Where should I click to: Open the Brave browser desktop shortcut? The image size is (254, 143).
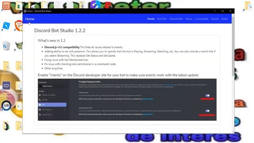coord(19,25)
